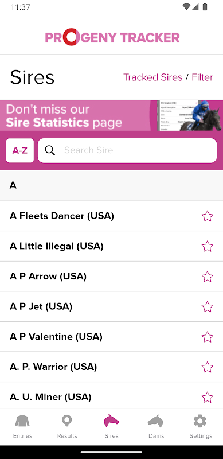
Task: Open A. P. Warrior (USA) sire entry
Action: point(111,367)
